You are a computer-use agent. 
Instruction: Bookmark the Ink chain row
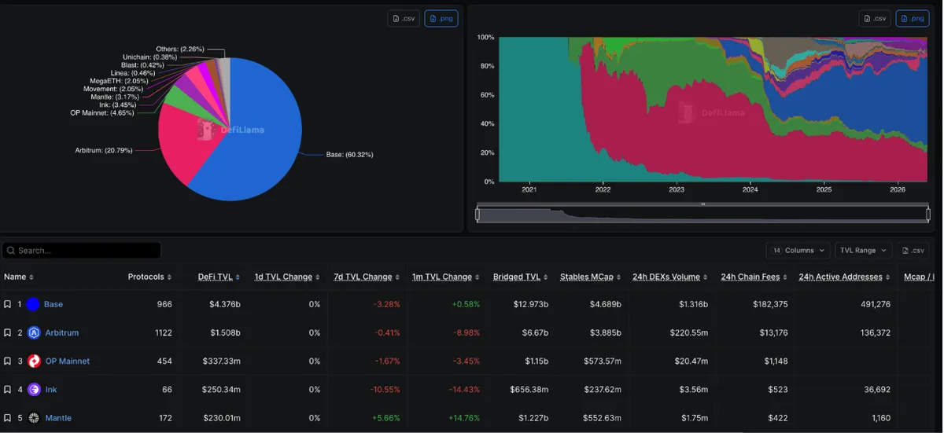pyautogui.click(x=7, y=390)
